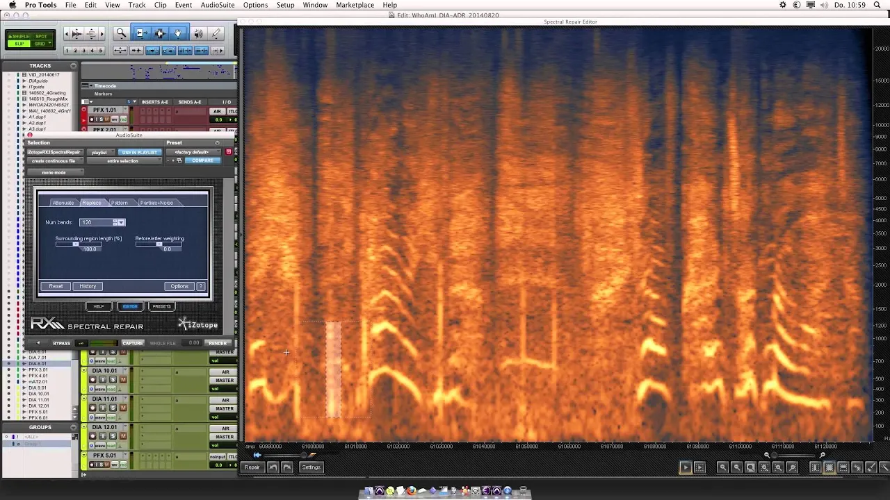Click the Reset button in Spectral Repair
The width and height of the screenshot is (890, 500).
56,286
